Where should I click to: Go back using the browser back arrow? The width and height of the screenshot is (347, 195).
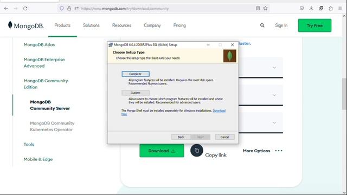pyautogui.click(x=6, y=9)
